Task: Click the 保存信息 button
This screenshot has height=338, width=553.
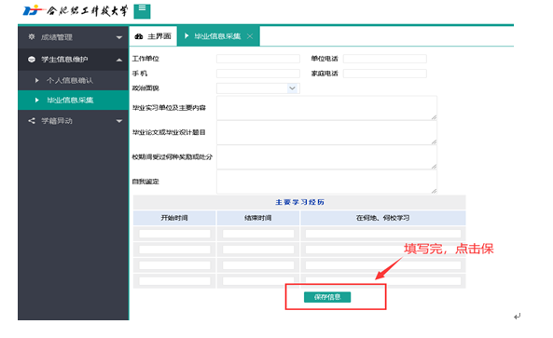Action: pyautogui.click(x=327, y=297)
